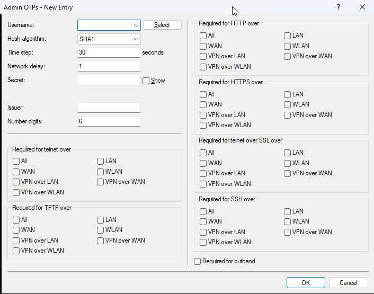
Task: Close the Admin OTPs dialog
Action: [362, 7]
